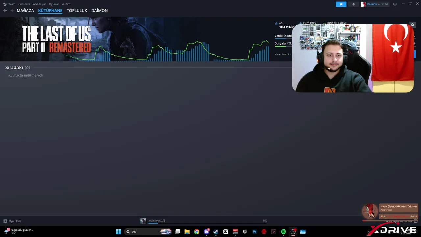Open File Explorer from the taskbar
Viewport: 421px width, 237px height.
(x=187, y=232)
